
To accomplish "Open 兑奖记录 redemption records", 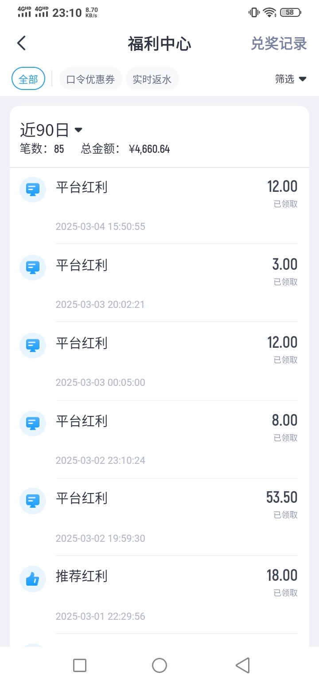I will pos(279,44).
